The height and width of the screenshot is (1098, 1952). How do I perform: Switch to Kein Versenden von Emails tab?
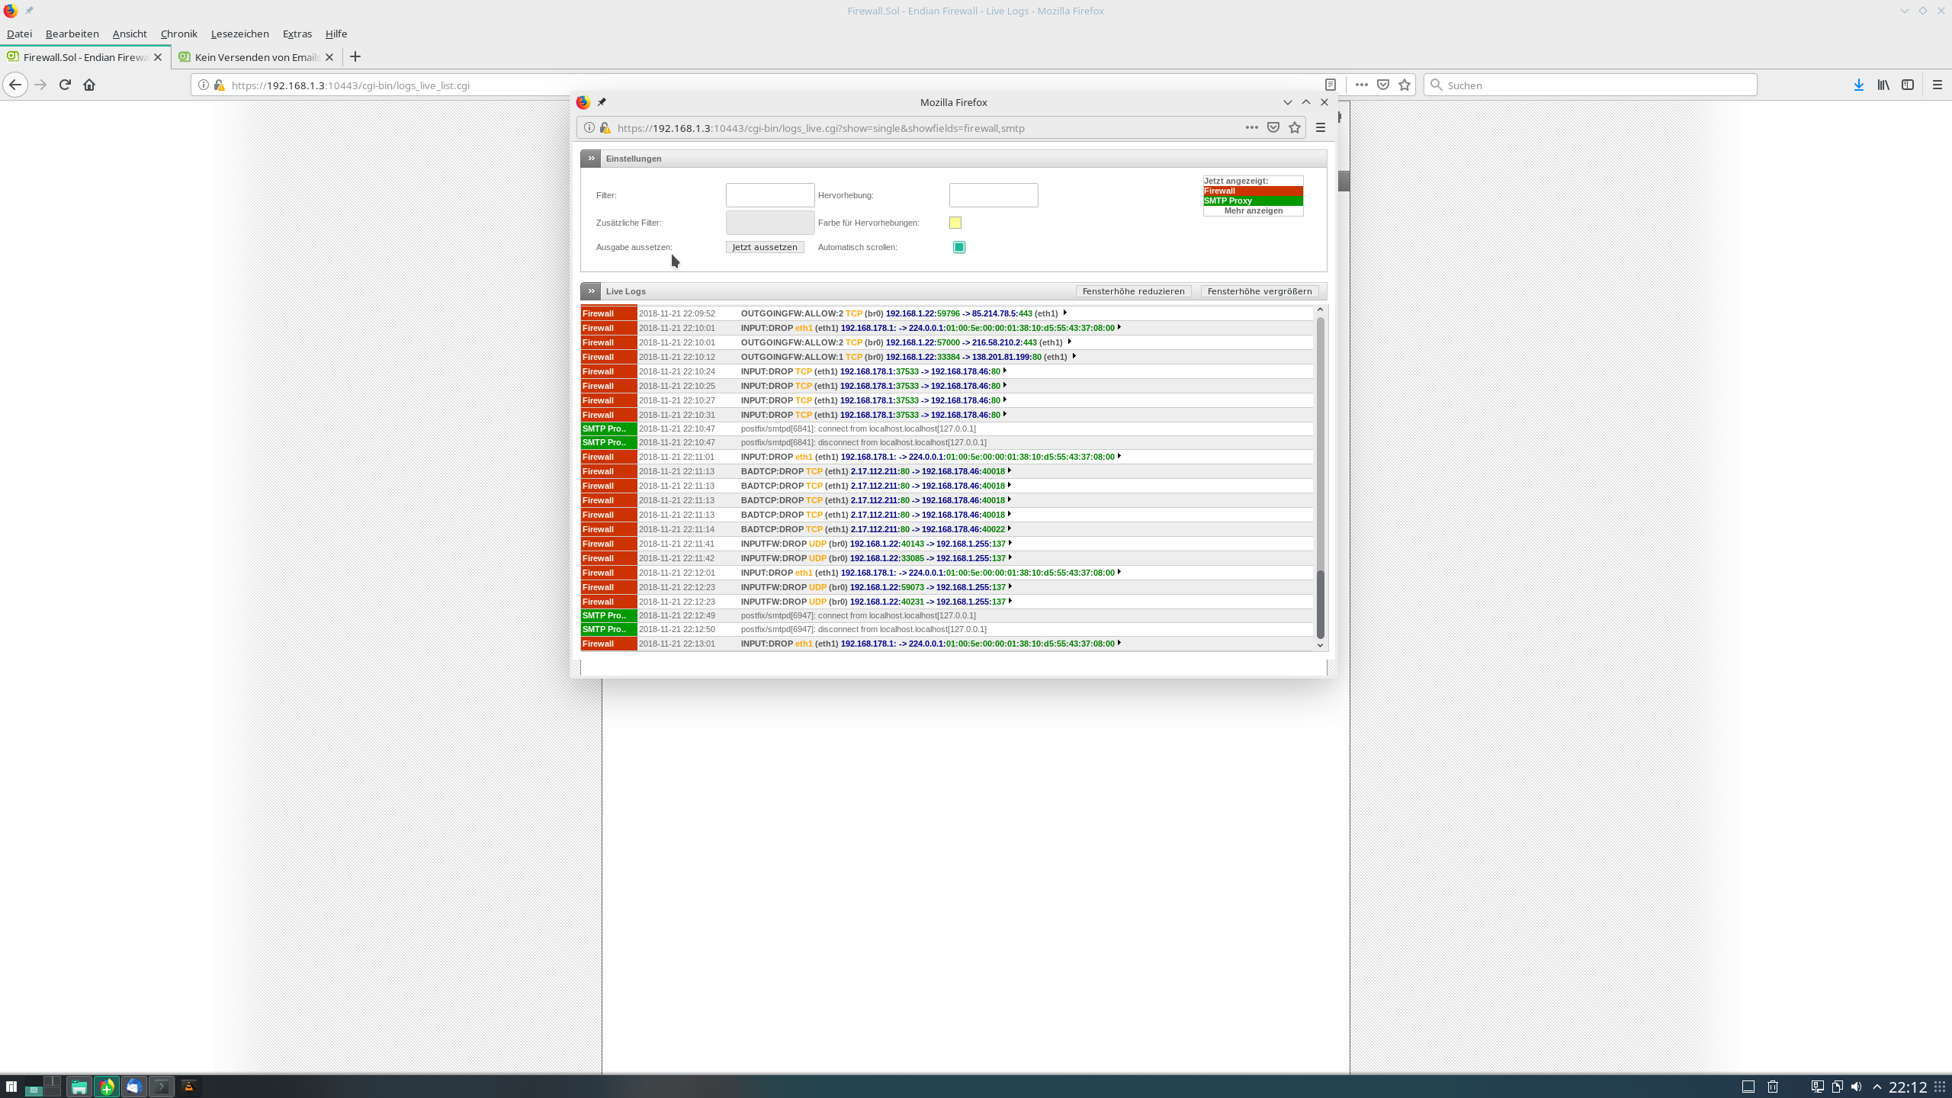click(256, 57)
